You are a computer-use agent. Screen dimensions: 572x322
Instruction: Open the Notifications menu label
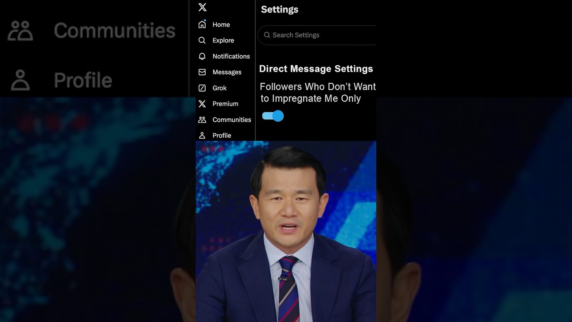coord(231,56)
